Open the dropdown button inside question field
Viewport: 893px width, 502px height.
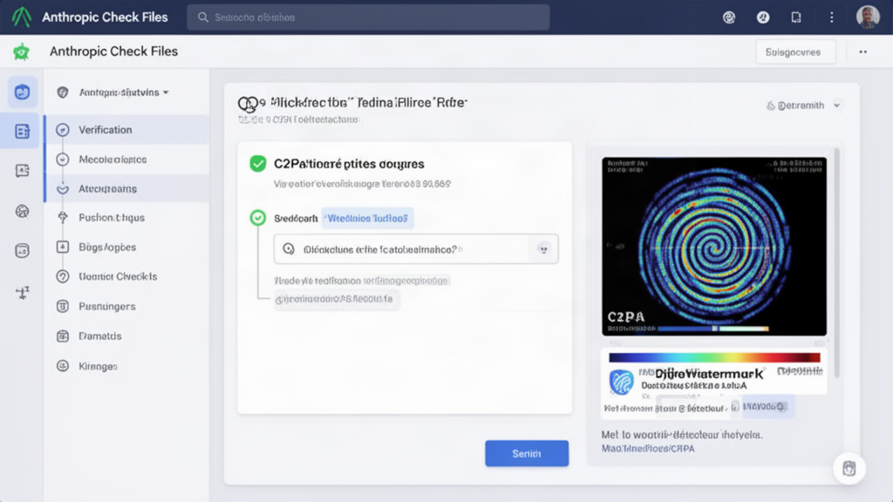click(543, 249)
